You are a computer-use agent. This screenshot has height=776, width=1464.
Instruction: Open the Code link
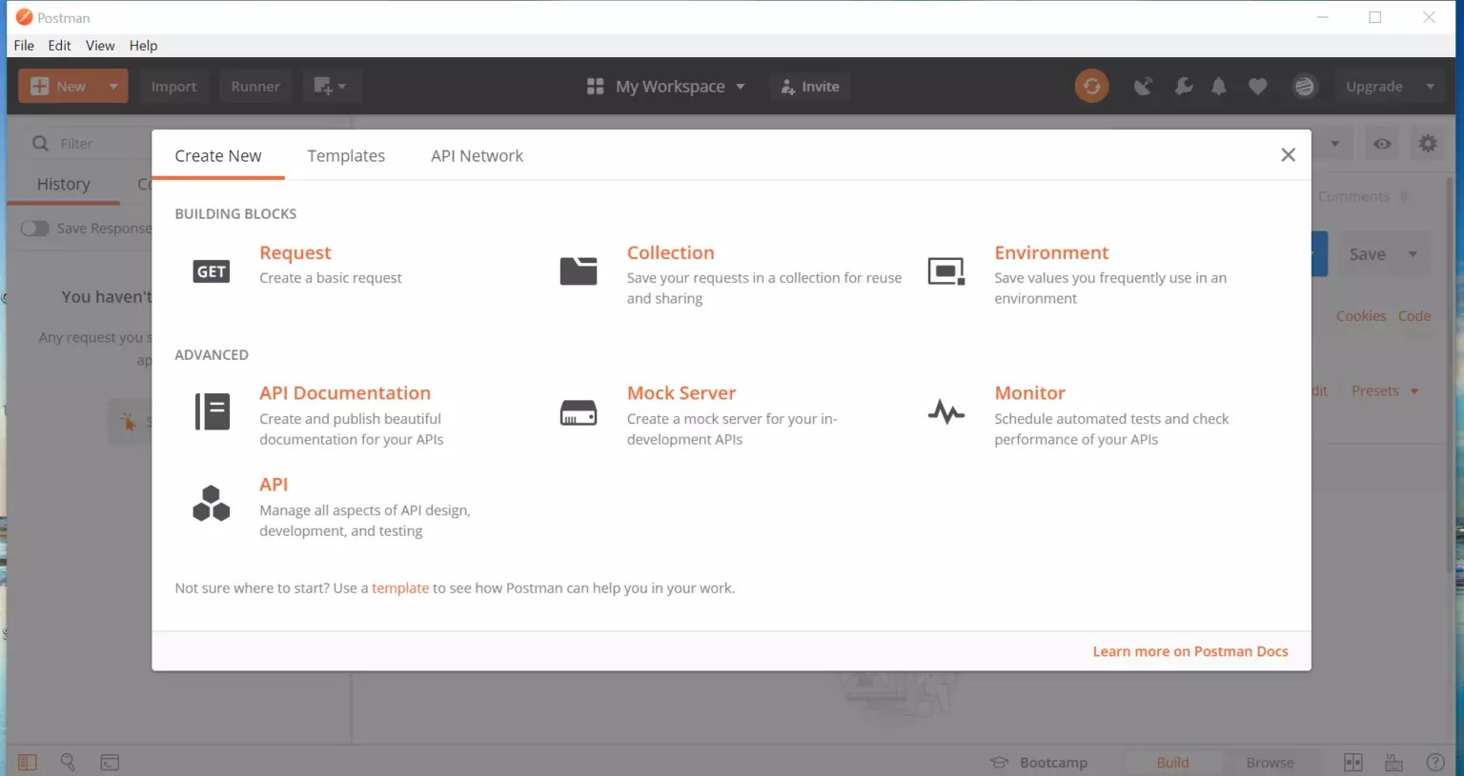tap(1414, 316)
